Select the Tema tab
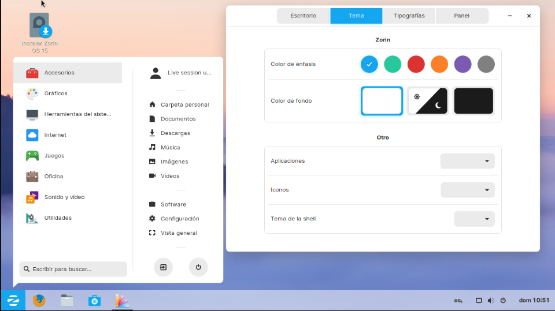The height and width of the screenshot is (311, 555). [357, 16]
